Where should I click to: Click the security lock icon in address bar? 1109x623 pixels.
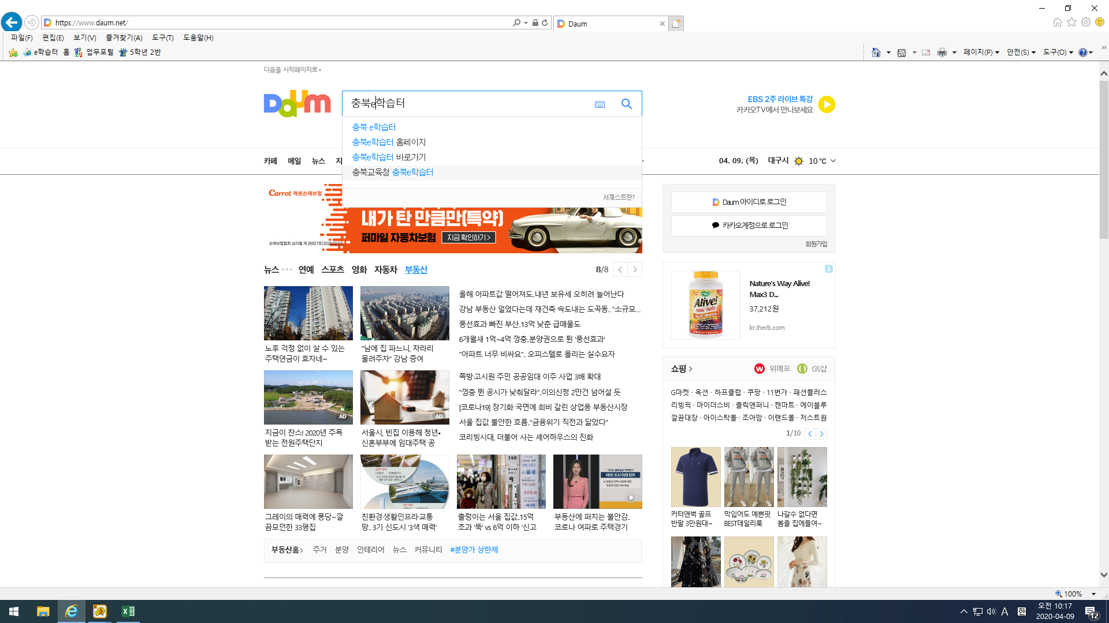tap(535, 22)
